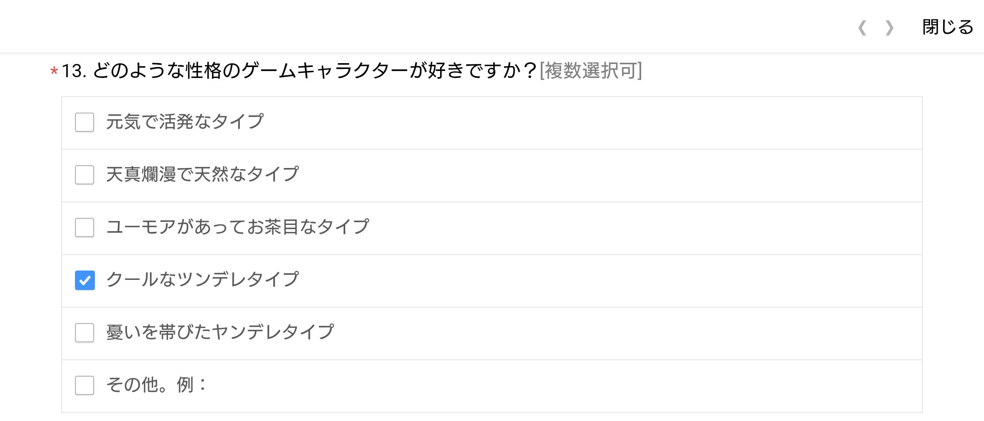Image resolution: width=984 pixels, height=421 pixels.
Task: Click the red required asterisk
Action: point(54,72)
